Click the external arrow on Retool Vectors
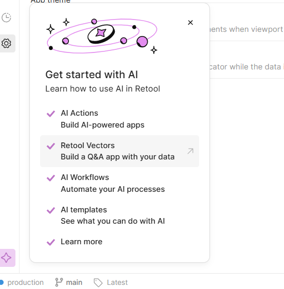284x289 pixels. [x=190, y=151]
